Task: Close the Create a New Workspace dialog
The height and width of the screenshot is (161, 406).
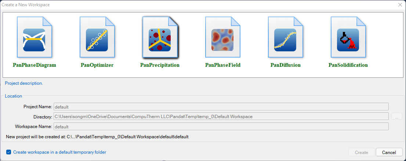Action: tap(400, 5)
